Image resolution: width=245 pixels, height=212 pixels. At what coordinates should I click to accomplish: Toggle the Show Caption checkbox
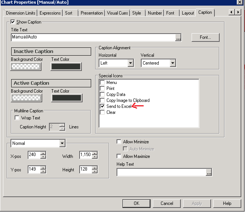click(x=13, y=22)
